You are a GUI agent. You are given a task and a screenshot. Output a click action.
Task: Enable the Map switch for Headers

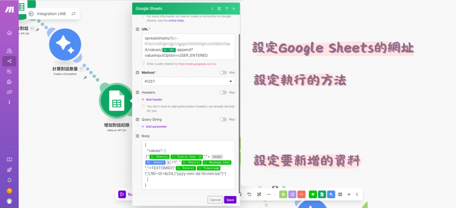click(x=223, y=93)
